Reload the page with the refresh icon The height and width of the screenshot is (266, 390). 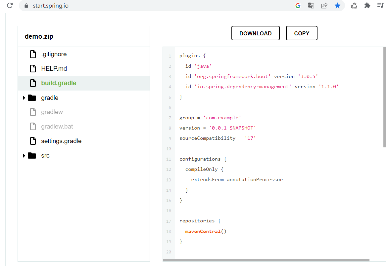pyautogui.click(x=10, y=5)
